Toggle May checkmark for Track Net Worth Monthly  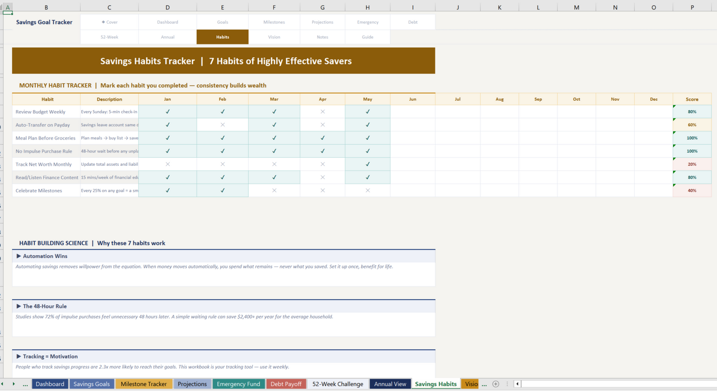pyautogui.click(x=368, y=164)
